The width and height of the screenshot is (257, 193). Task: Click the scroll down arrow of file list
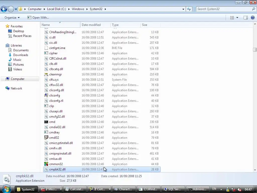pyautogui.click(x=255, y=170)
